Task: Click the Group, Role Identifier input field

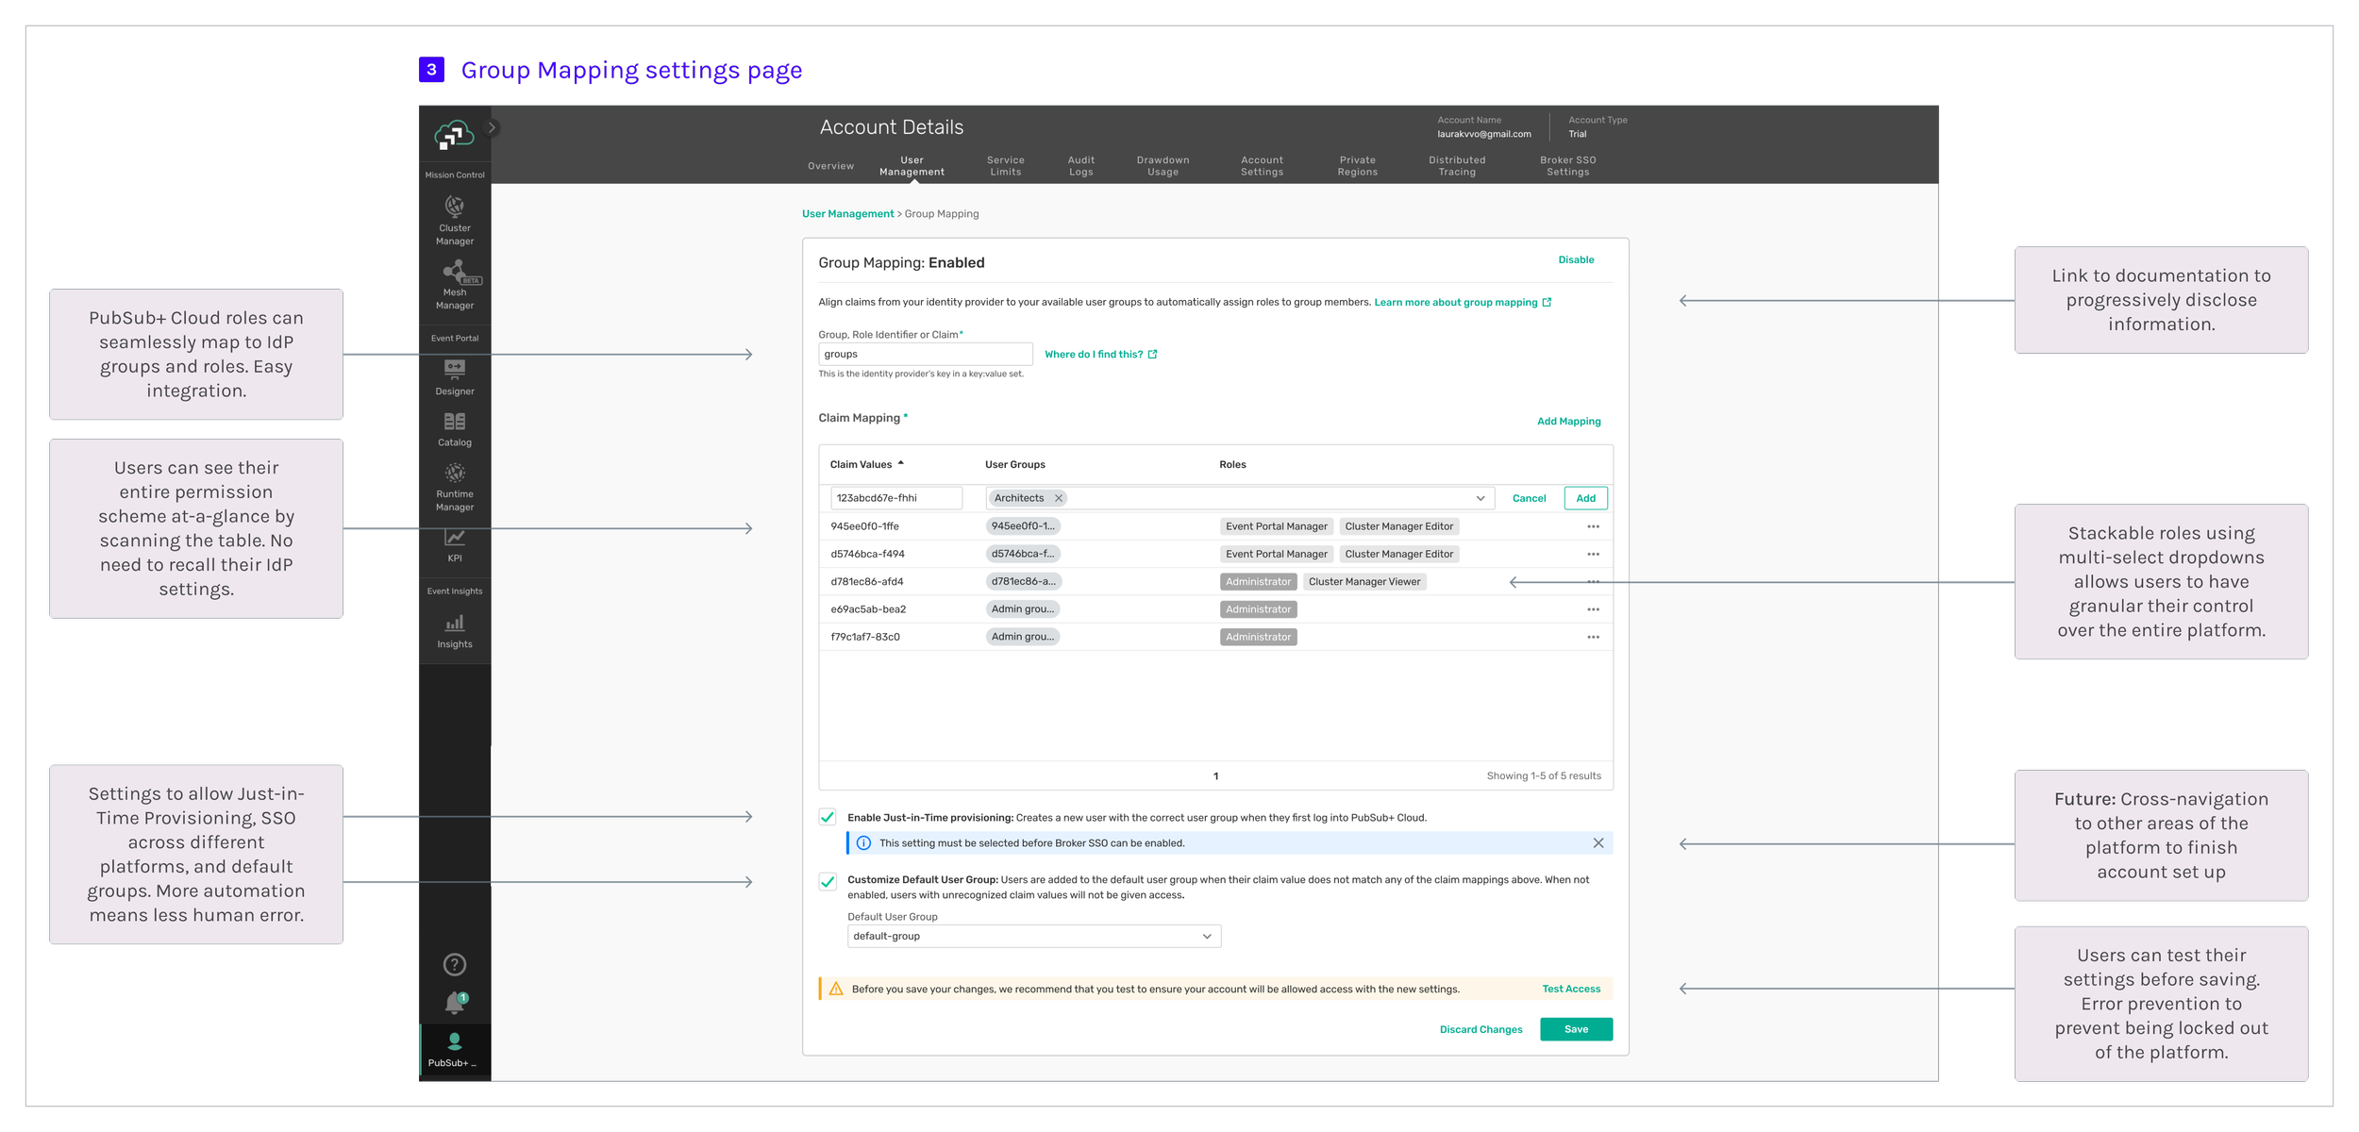Action: coord(925,354)
